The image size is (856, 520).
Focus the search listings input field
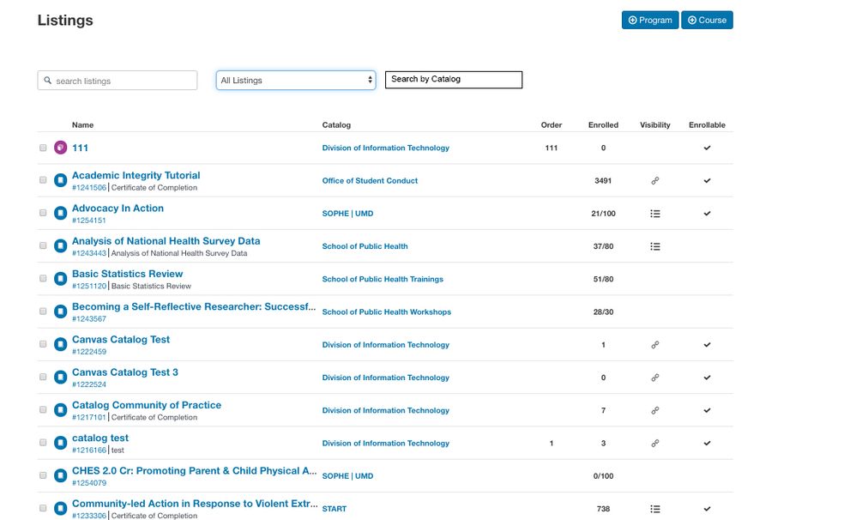coord(118,81)
